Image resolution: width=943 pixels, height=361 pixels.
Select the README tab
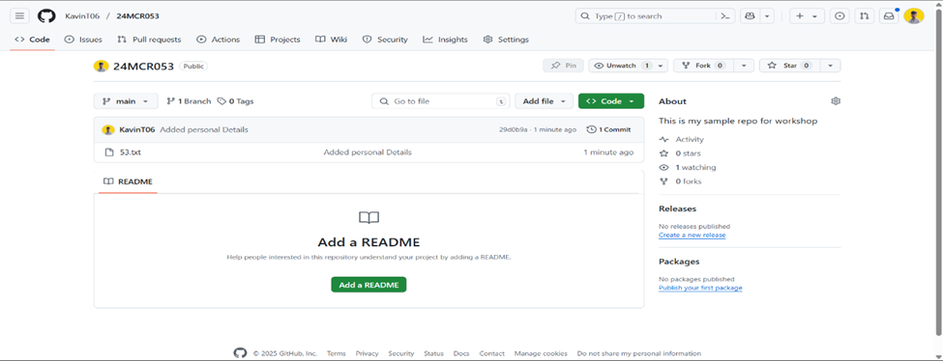(x=128, y=181)
